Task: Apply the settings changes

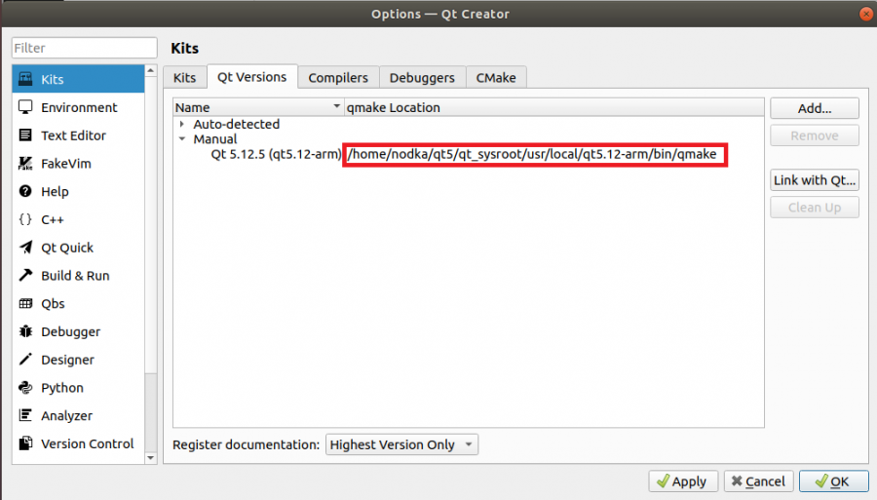Action: click(x=683, y=481)
